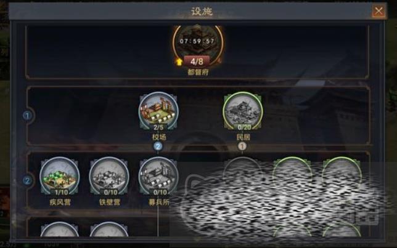Select the partially visible bottom-left facility icon
Viewport: 397px width, 248px height.
click(60, 230)
